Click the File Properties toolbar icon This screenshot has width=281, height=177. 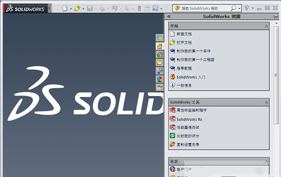coord(147,8)
